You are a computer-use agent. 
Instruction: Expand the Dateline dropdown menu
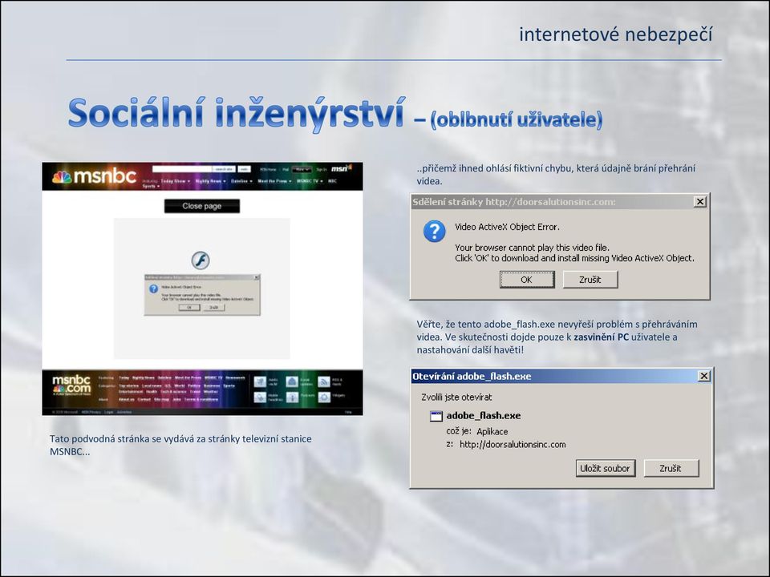[x=241, y=181]
